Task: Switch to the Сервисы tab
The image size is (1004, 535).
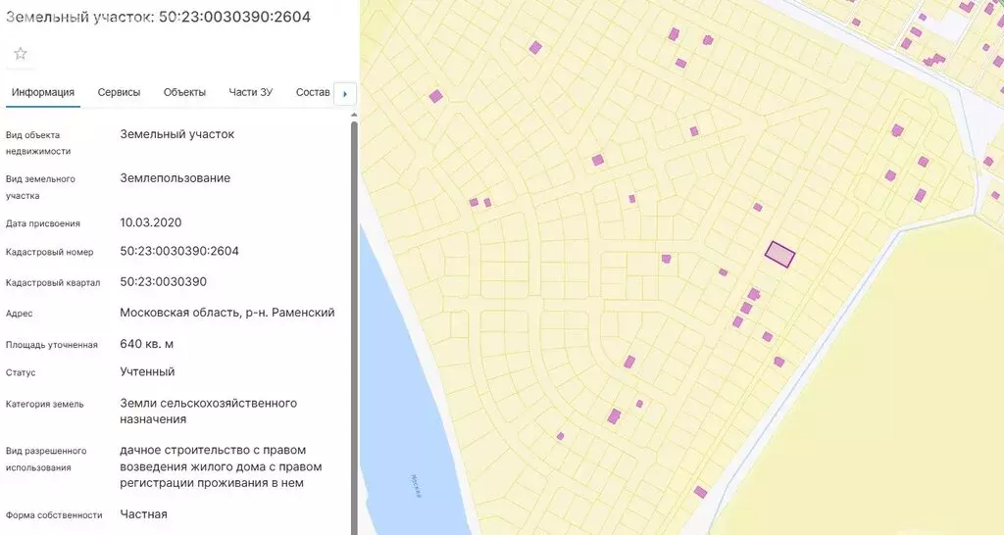Action: pyautogui.click(x=119, y=92)
